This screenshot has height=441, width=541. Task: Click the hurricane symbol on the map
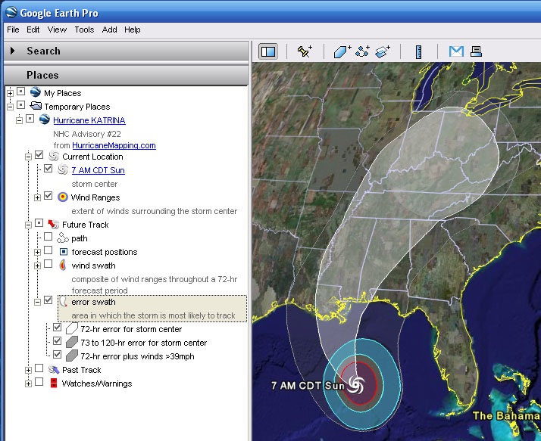click(x=356, y=384)
